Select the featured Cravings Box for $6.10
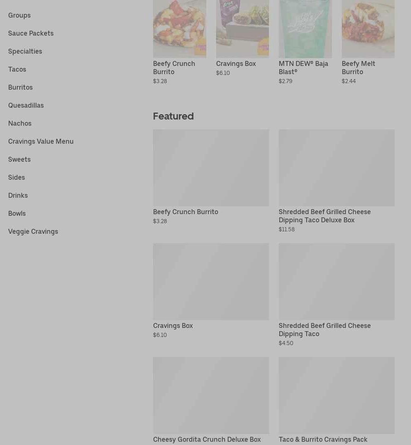This screenshot has width=411, height=445. tap(211, 291)
